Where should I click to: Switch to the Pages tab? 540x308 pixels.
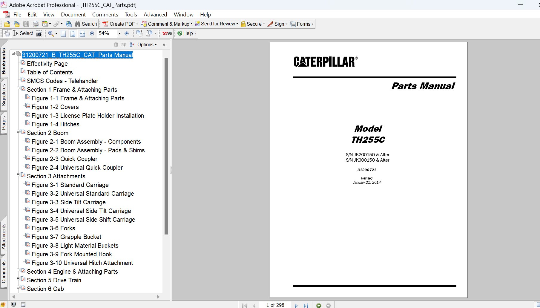[4, 123]
